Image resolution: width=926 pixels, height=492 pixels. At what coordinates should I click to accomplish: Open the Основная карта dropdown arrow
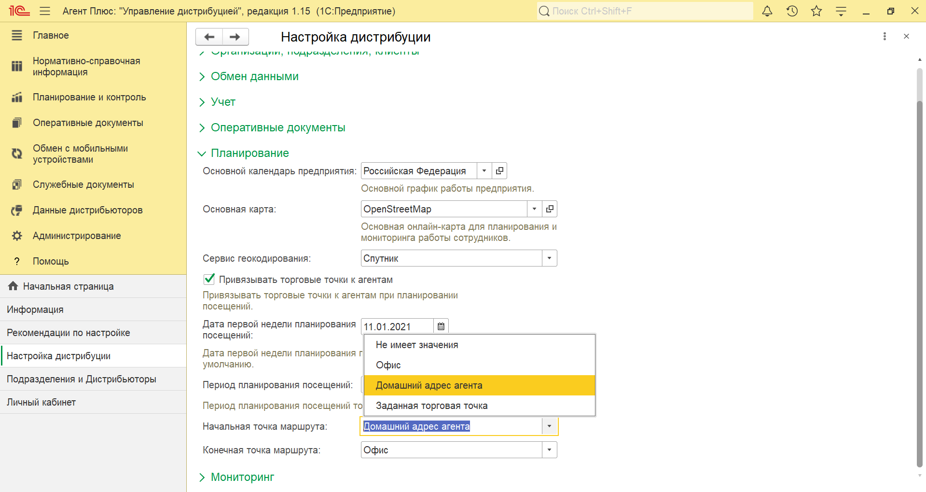click(534, 209)
